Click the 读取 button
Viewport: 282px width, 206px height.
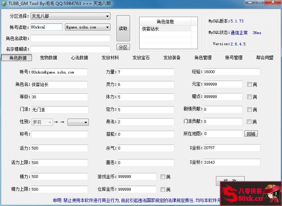tap(123, 28)
